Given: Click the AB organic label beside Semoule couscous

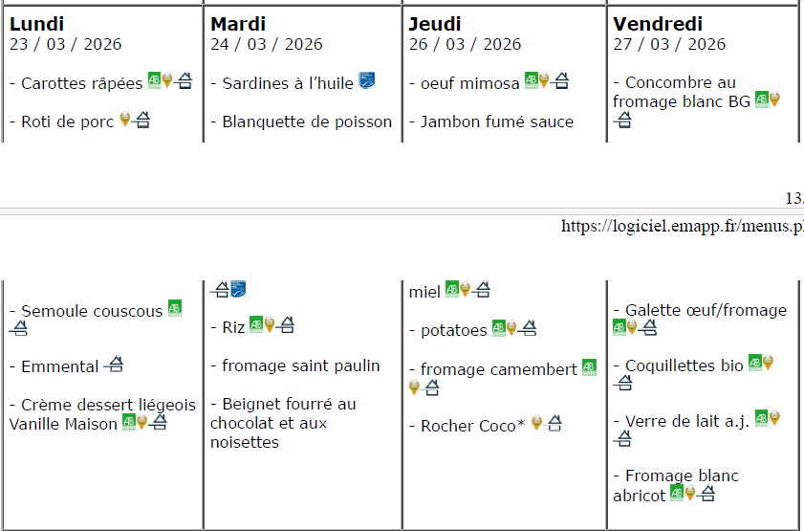Looking at the screenshot, I should [174, 308].
